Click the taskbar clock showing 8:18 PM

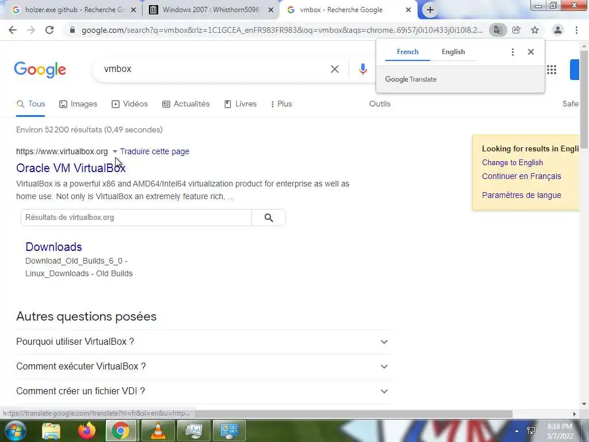click(560, 431)
